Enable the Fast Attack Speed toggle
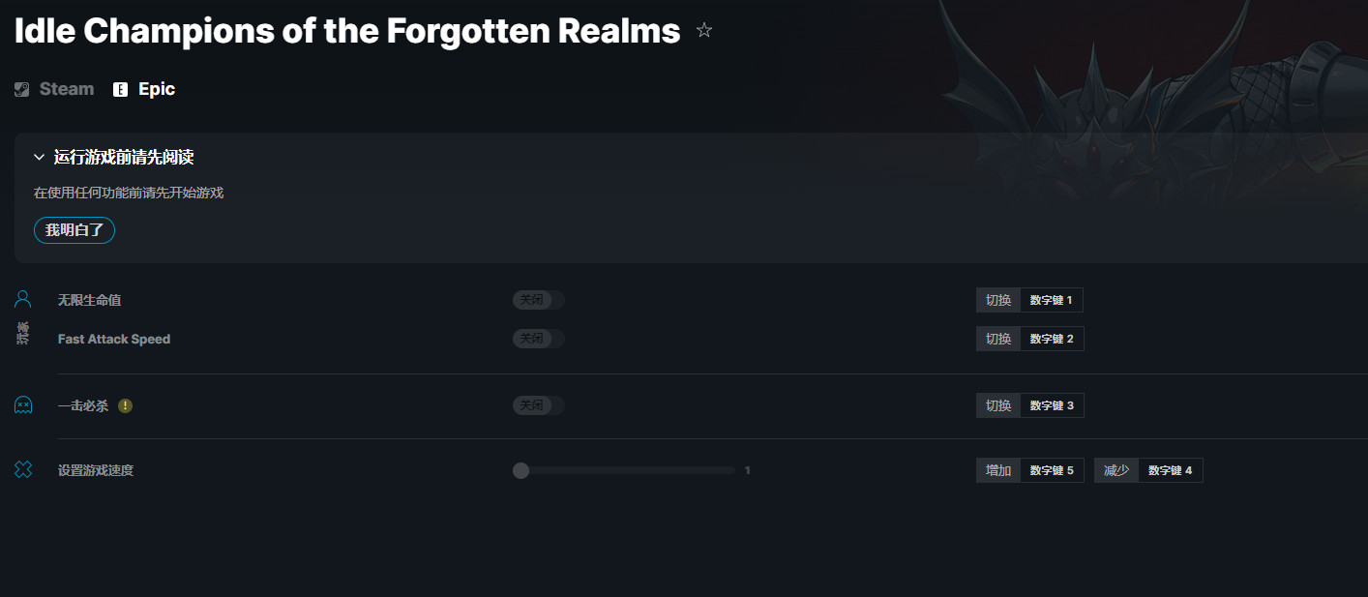 539,339
